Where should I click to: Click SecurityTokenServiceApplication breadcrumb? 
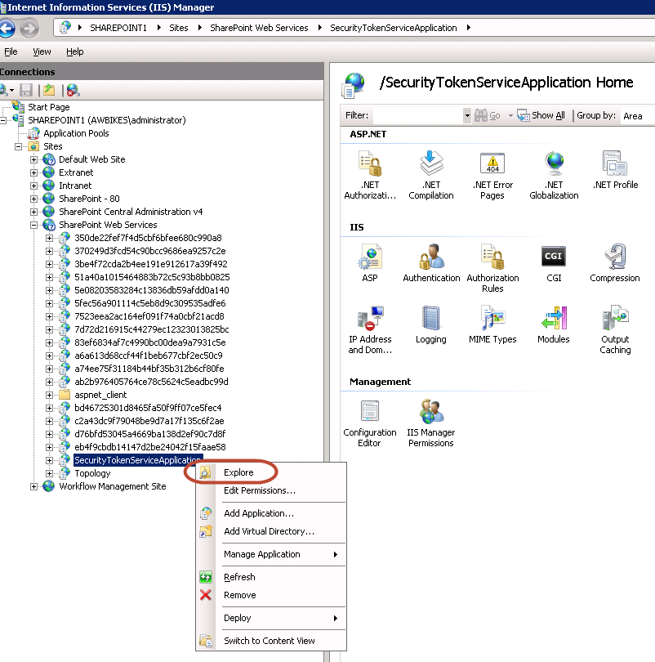point(394,28)
